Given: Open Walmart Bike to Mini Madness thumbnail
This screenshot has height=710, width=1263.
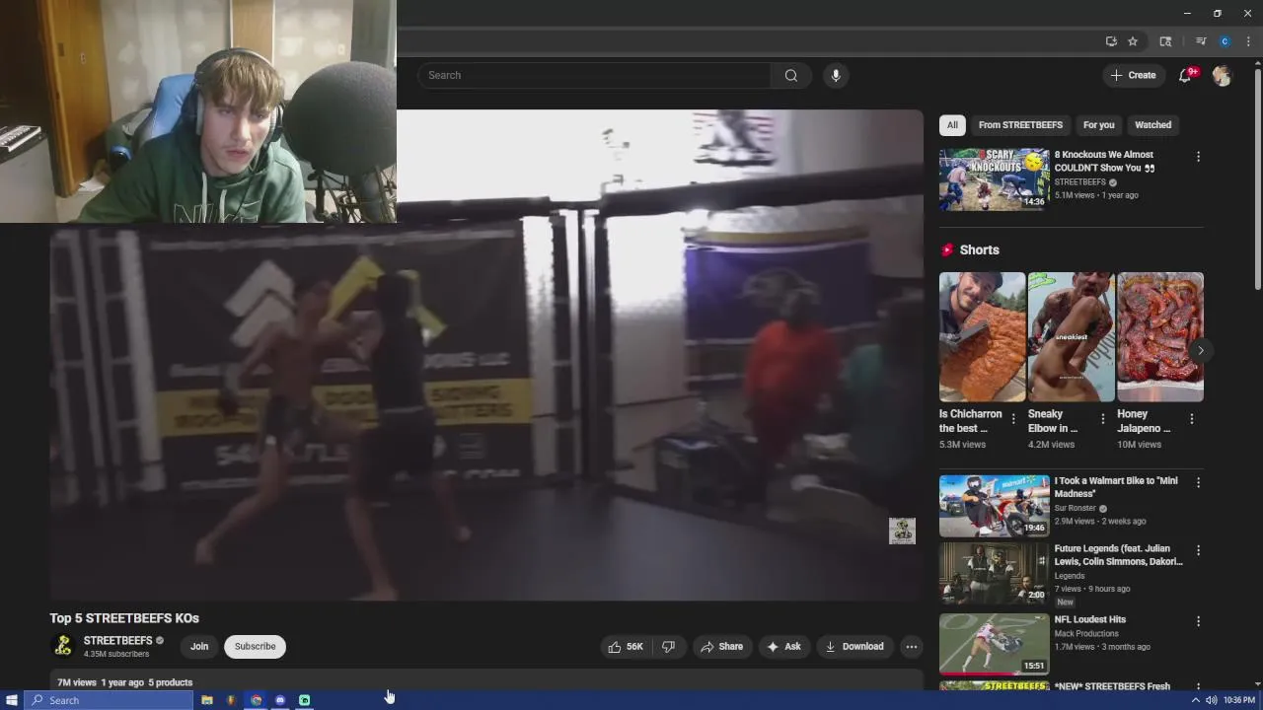Looking at the screenshot, I should click(x=994, y=506).
